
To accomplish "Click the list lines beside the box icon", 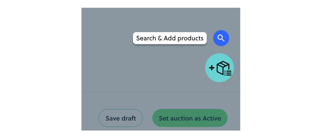I will click(228, 73).
